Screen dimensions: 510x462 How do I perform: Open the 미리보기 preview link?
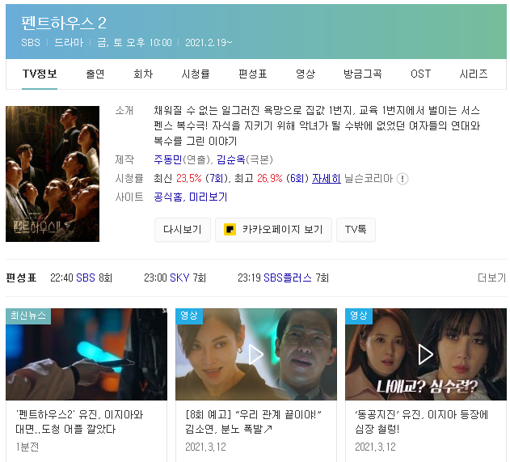tap(209, 197)
